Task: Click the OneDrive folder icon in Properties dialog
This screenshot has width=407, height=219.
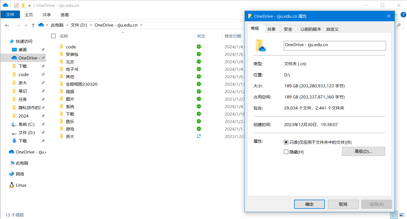Action: [260, 46]
